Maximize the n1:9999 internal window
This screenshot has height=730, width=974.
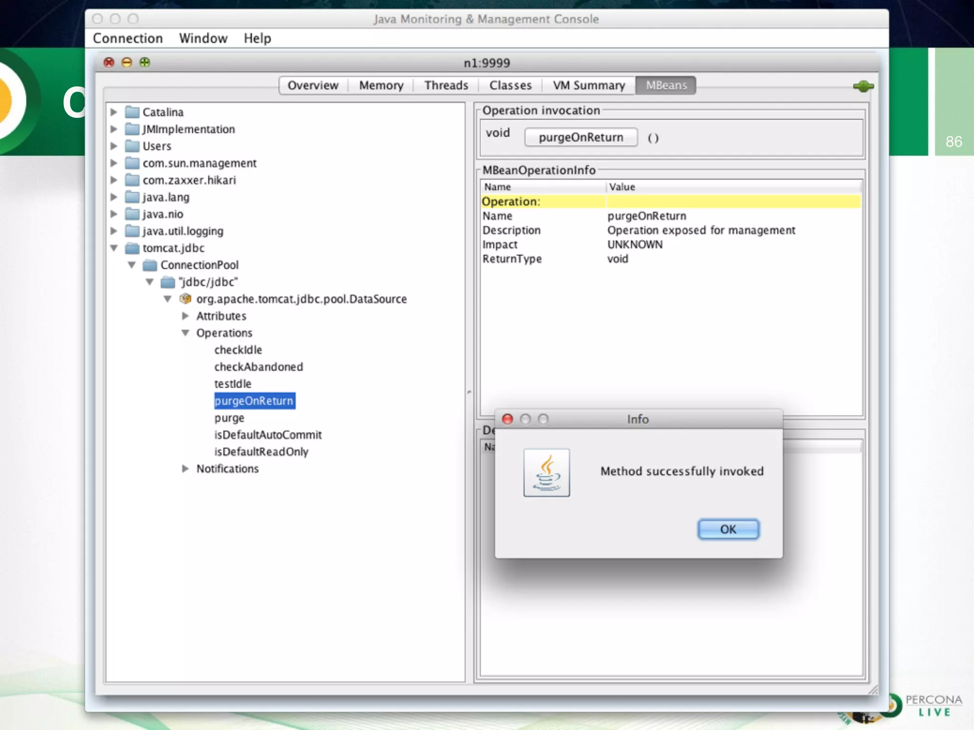coord(145,62)
